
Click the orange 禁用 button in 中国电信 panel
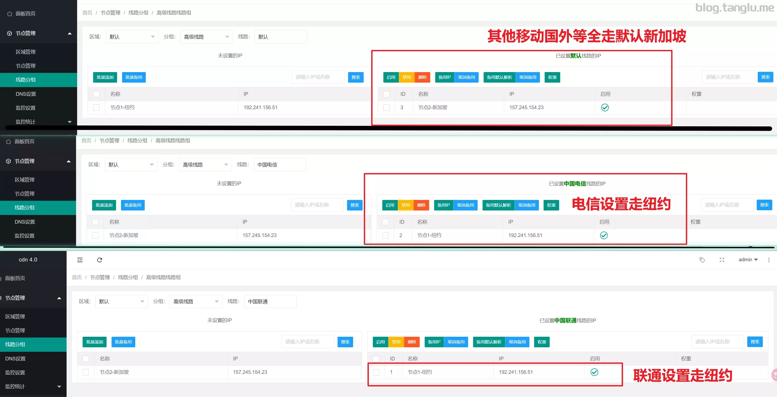(x=405, y=205)
